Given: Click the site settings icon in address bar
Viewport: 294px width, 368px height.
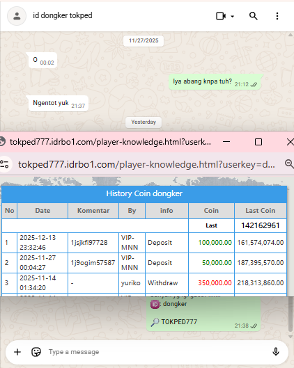Looking at the screenshot, I should point(4,164).
